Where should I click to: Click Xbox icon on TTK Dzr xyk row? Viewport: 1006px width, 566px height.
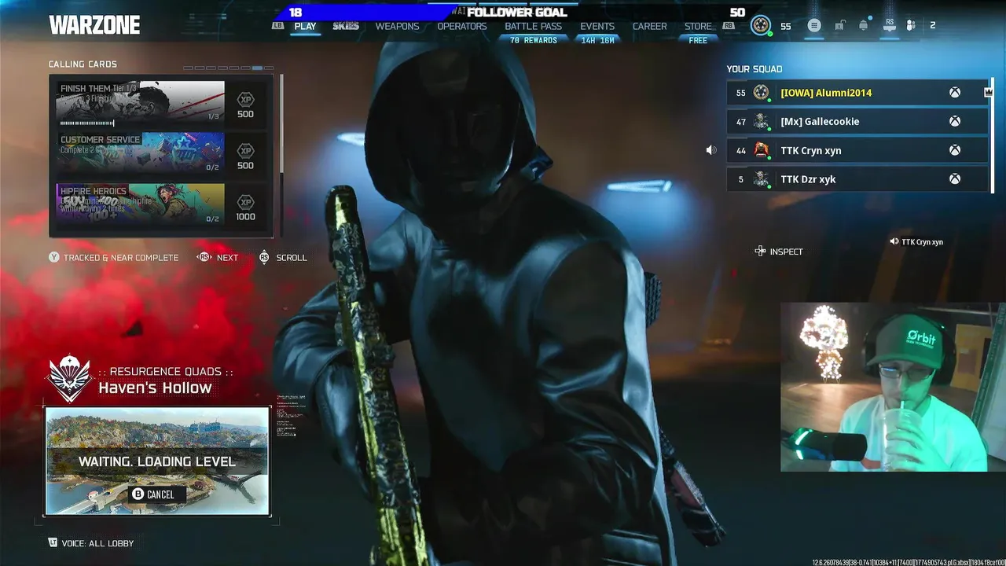954,179
